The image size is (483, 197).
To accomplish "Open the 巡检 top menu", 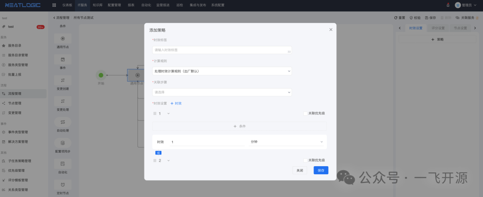I will pos(180,5).
